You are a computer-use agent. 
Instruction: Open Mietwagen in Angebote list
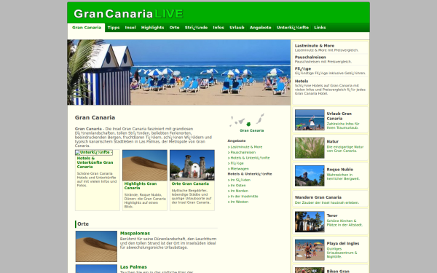point(240,169)
